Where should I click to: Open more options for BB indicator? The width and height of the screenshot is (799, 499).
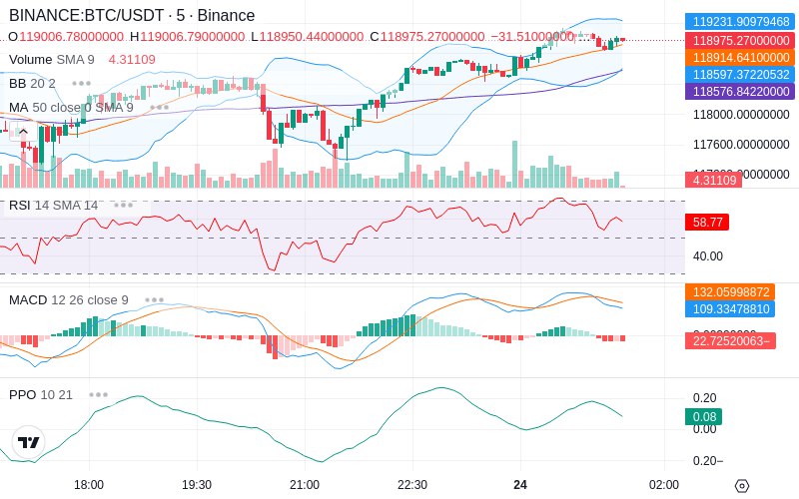[x=82, y=84]
